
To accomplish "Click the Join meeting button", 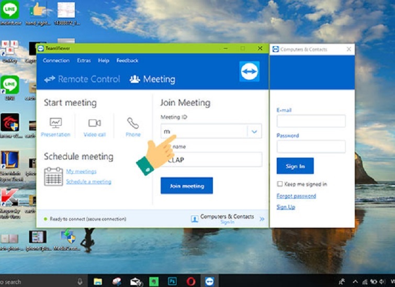I will [187, 186].
